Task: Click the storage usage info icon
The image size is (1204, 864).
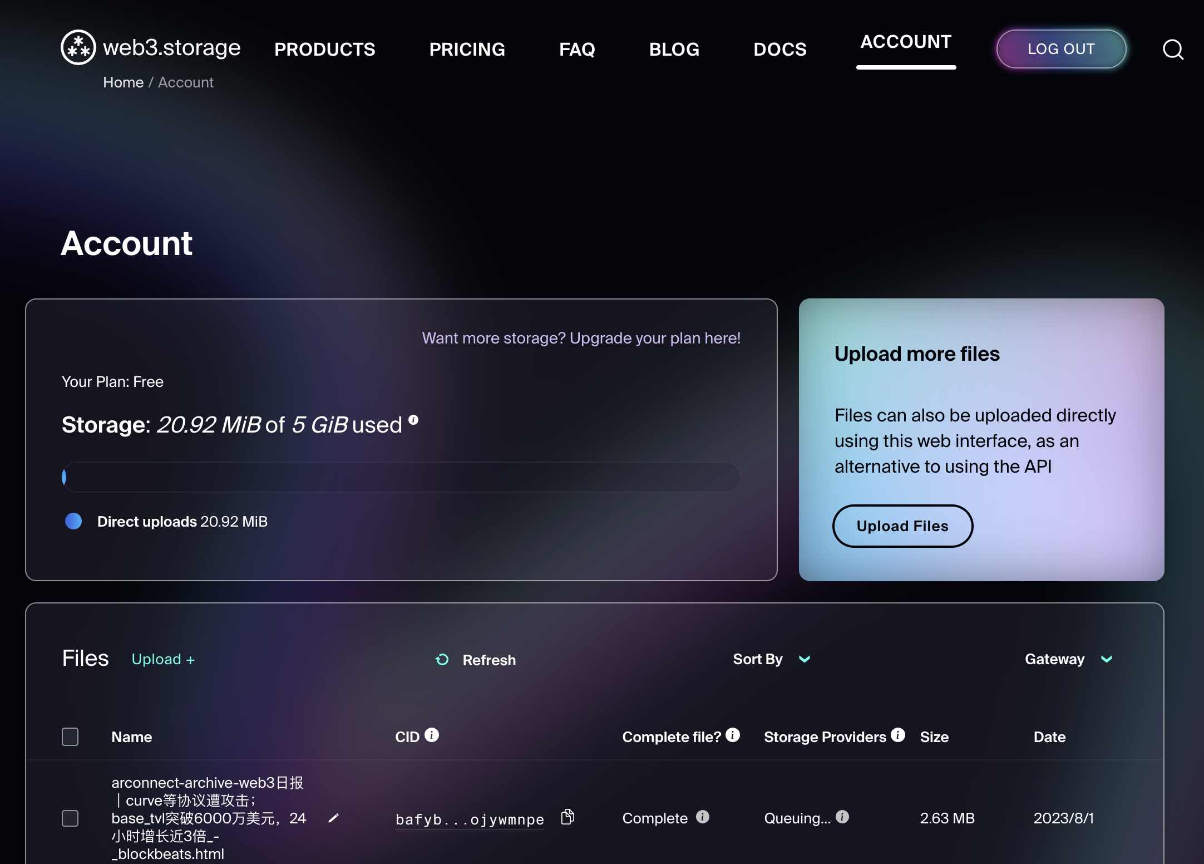Action: [x=413, y=420]
